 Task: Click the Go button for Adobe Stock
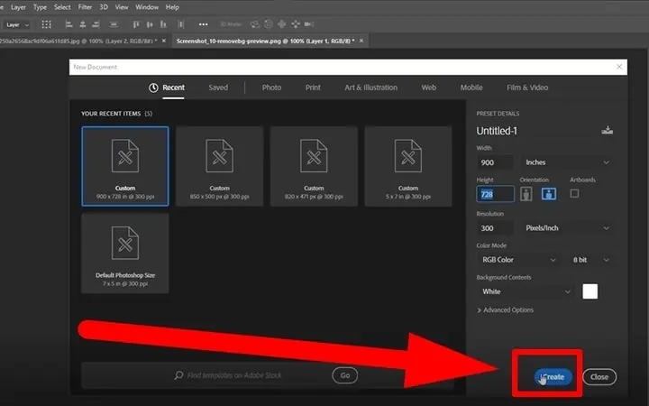(x=344, y=375)
